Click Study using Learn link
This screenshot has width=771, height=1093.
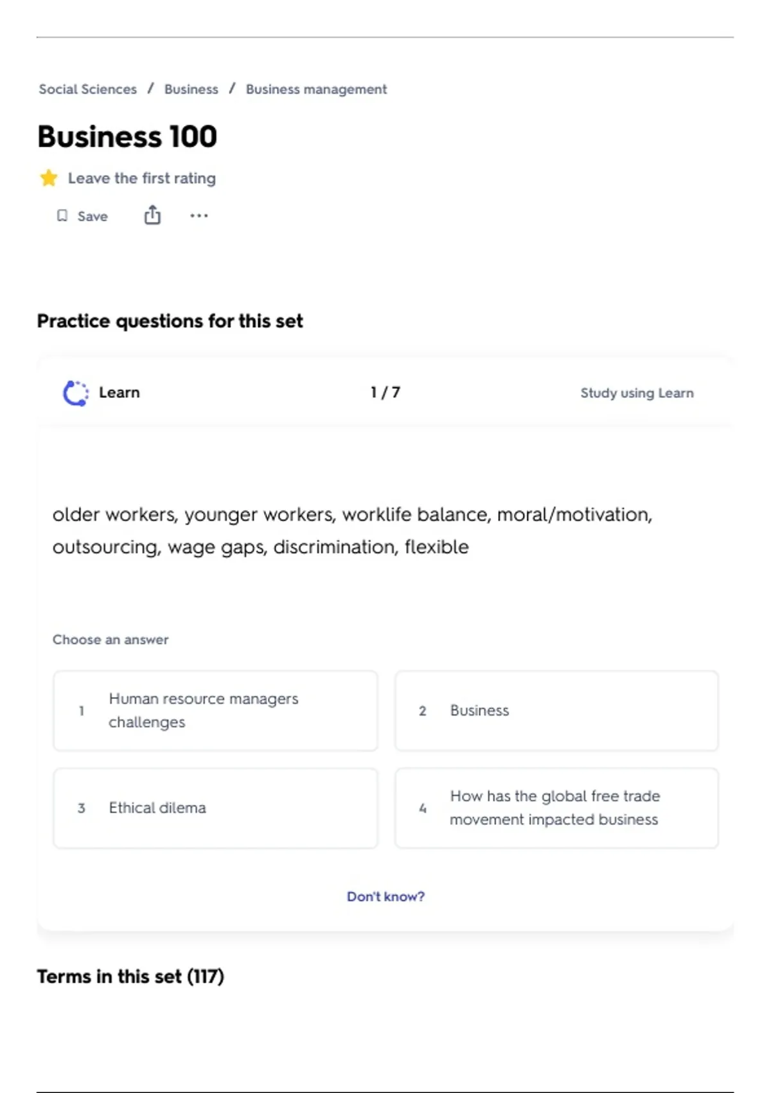click(x=637, y=393)
